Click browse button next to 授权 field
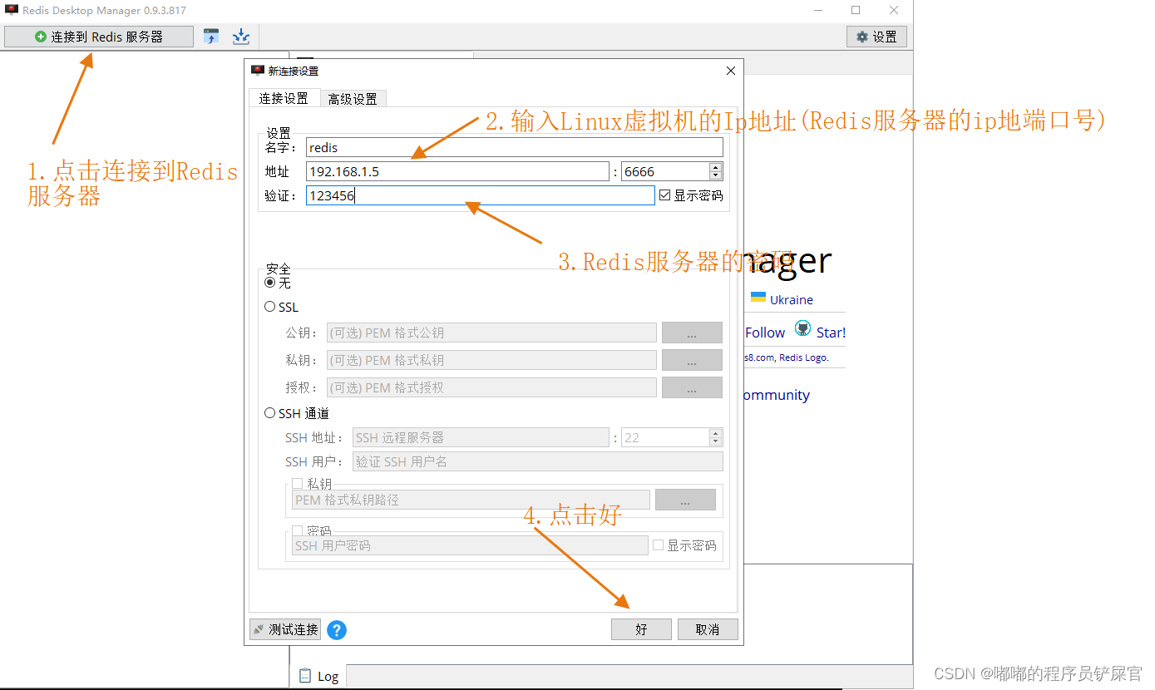Screen dimensions: 1155x690 click(692, 387)
